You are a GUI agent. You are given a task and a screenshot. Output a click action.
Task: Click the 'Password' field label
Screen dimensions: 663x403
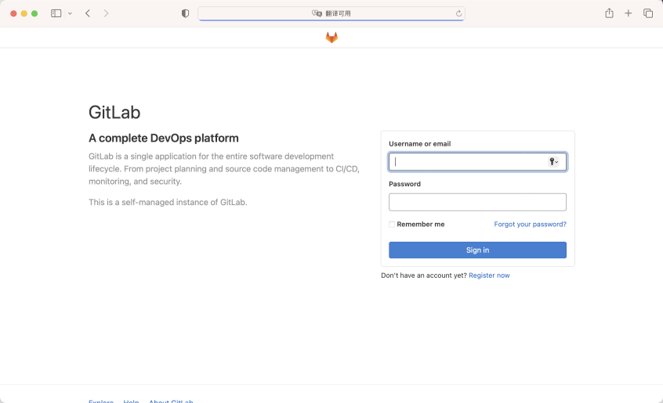404,184
